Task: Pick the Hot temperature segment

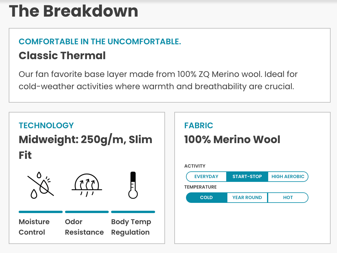Action: point(288,198)
